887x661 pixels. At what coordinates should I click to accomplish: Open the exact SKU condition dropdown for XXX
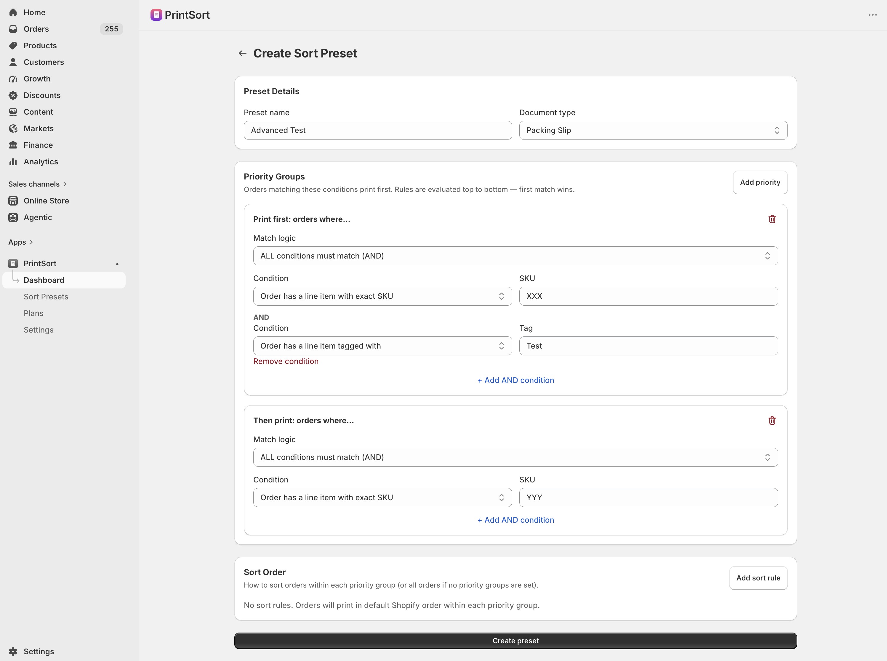383,296
